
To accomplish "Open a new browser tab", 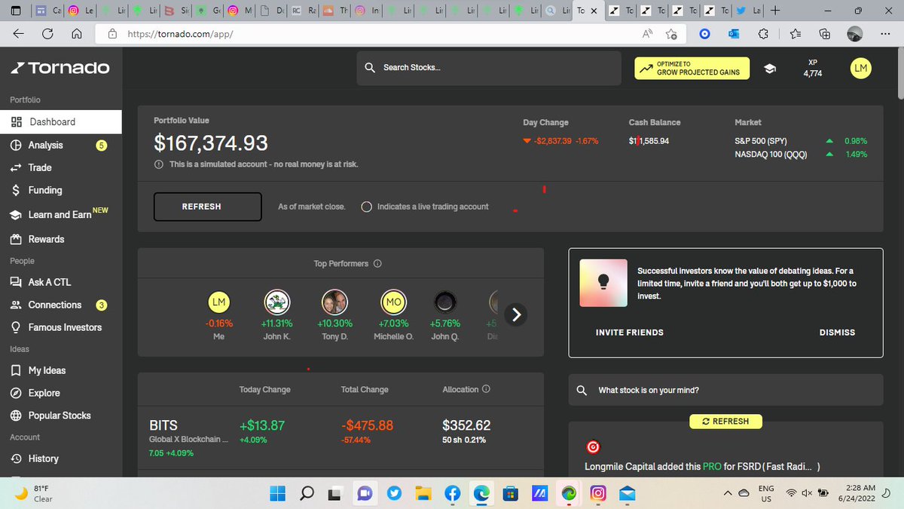I will coord(775,11).
